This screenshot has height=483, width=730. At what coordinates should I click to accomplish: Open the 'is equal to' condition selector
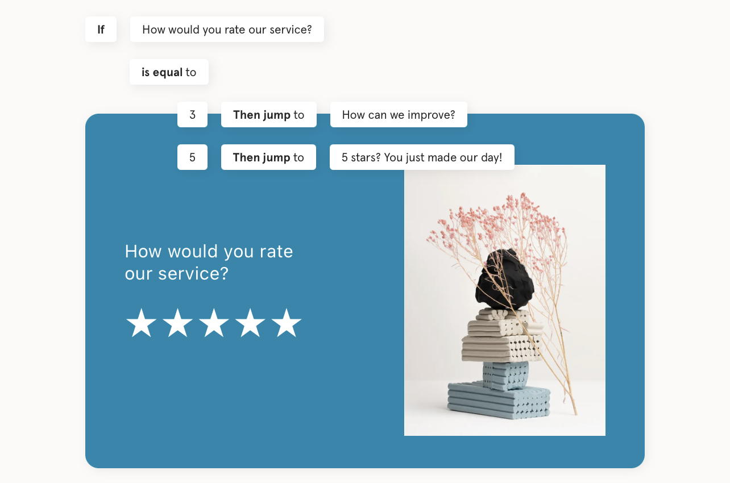pos(169,72)
